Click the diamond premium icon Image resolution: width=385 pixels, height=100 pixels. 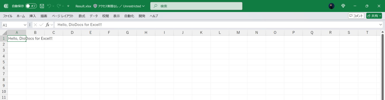pos(343,6)
